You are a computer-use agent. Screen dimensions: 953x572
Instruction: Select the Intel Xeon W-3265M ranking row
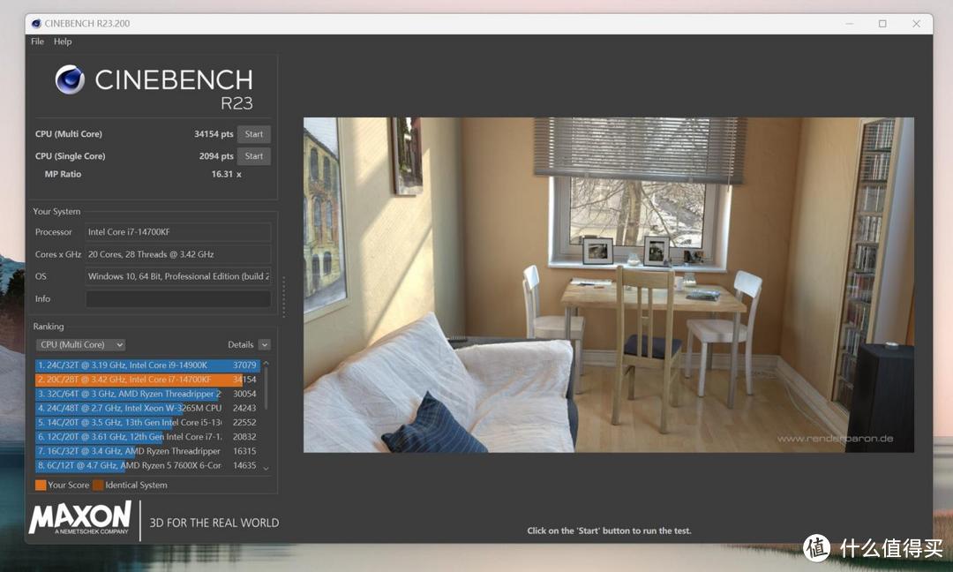[147, 408]
